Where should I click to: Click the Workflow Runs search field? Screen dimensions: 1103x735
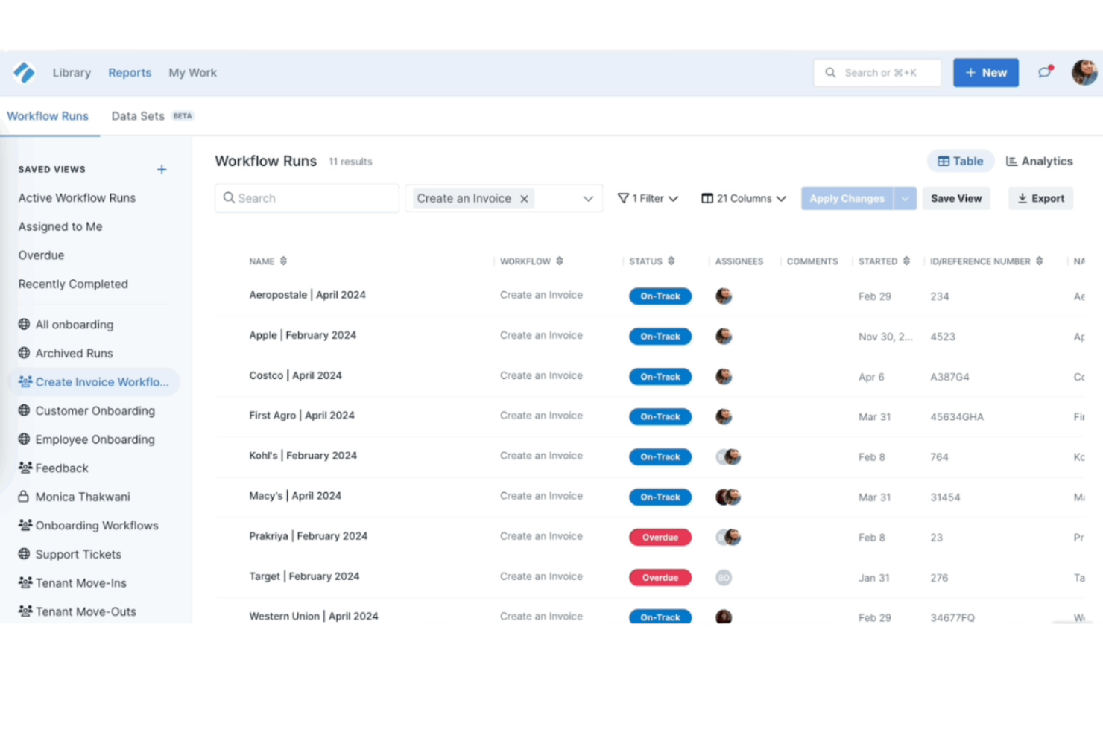[x=307, y=198]
